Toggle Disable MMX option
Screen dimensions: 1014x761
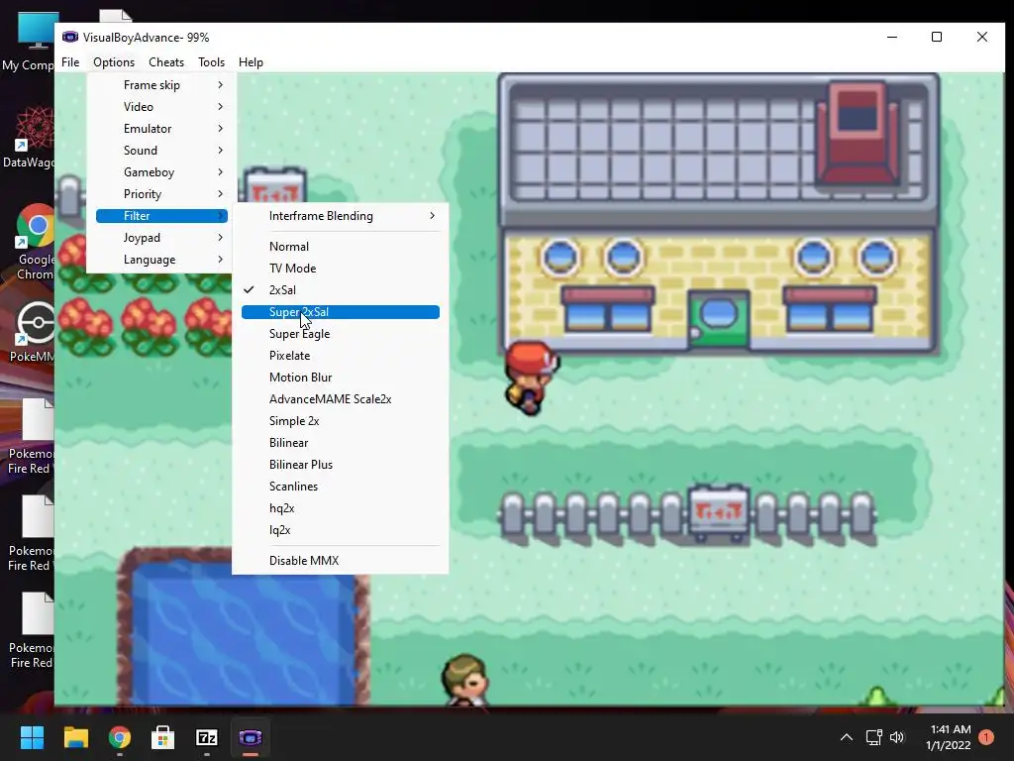click(341, 561)
